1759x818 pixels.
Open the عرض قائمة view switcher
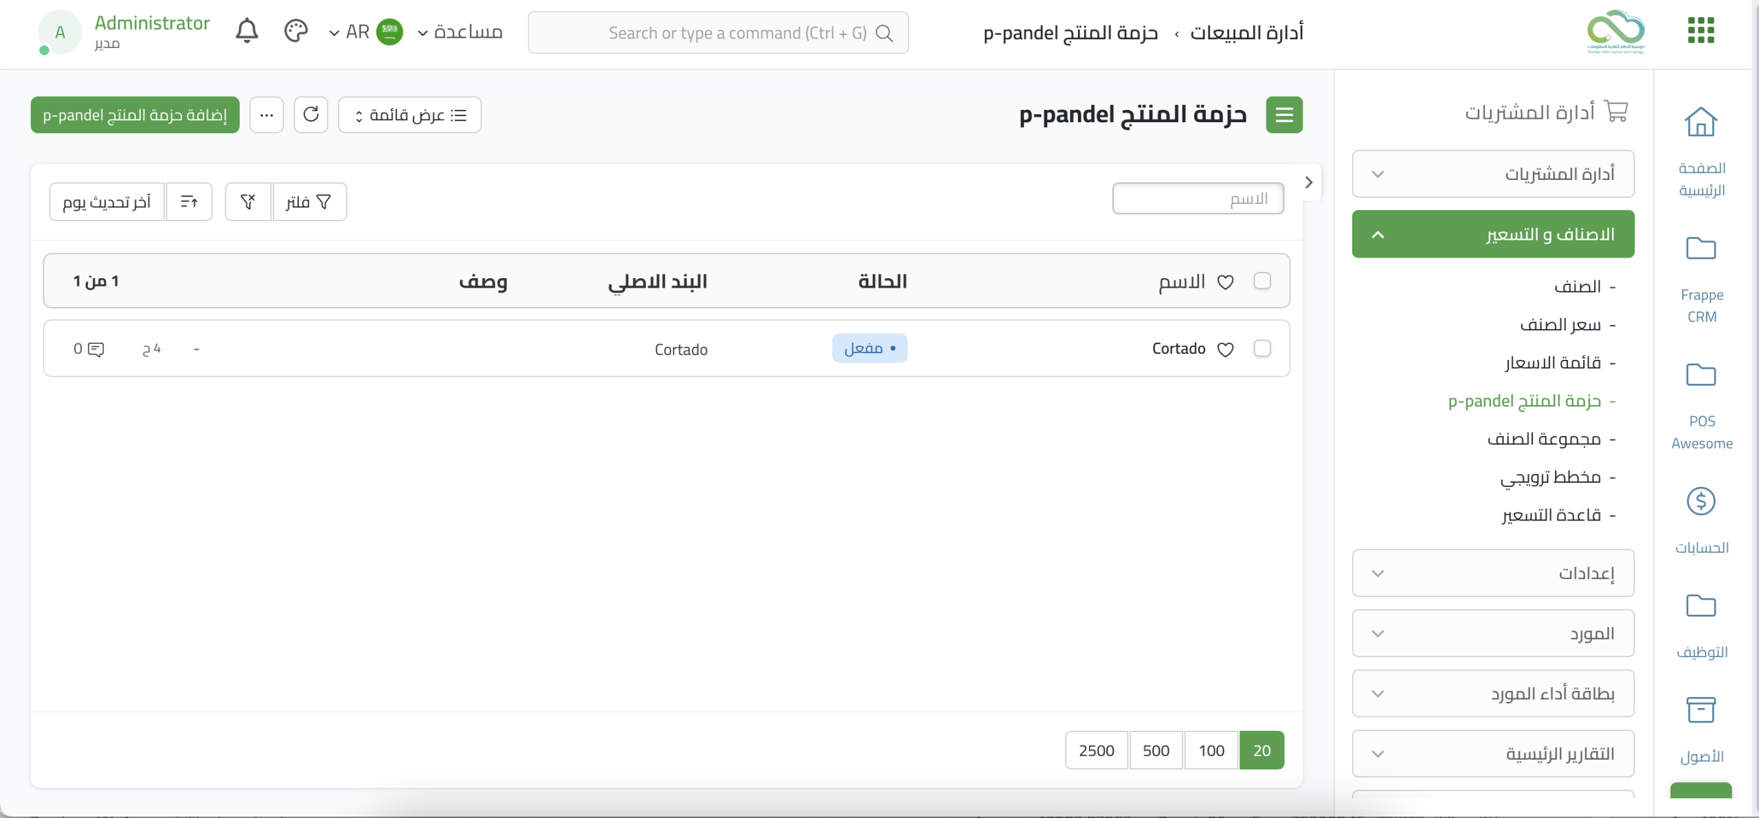coord(410,115)
